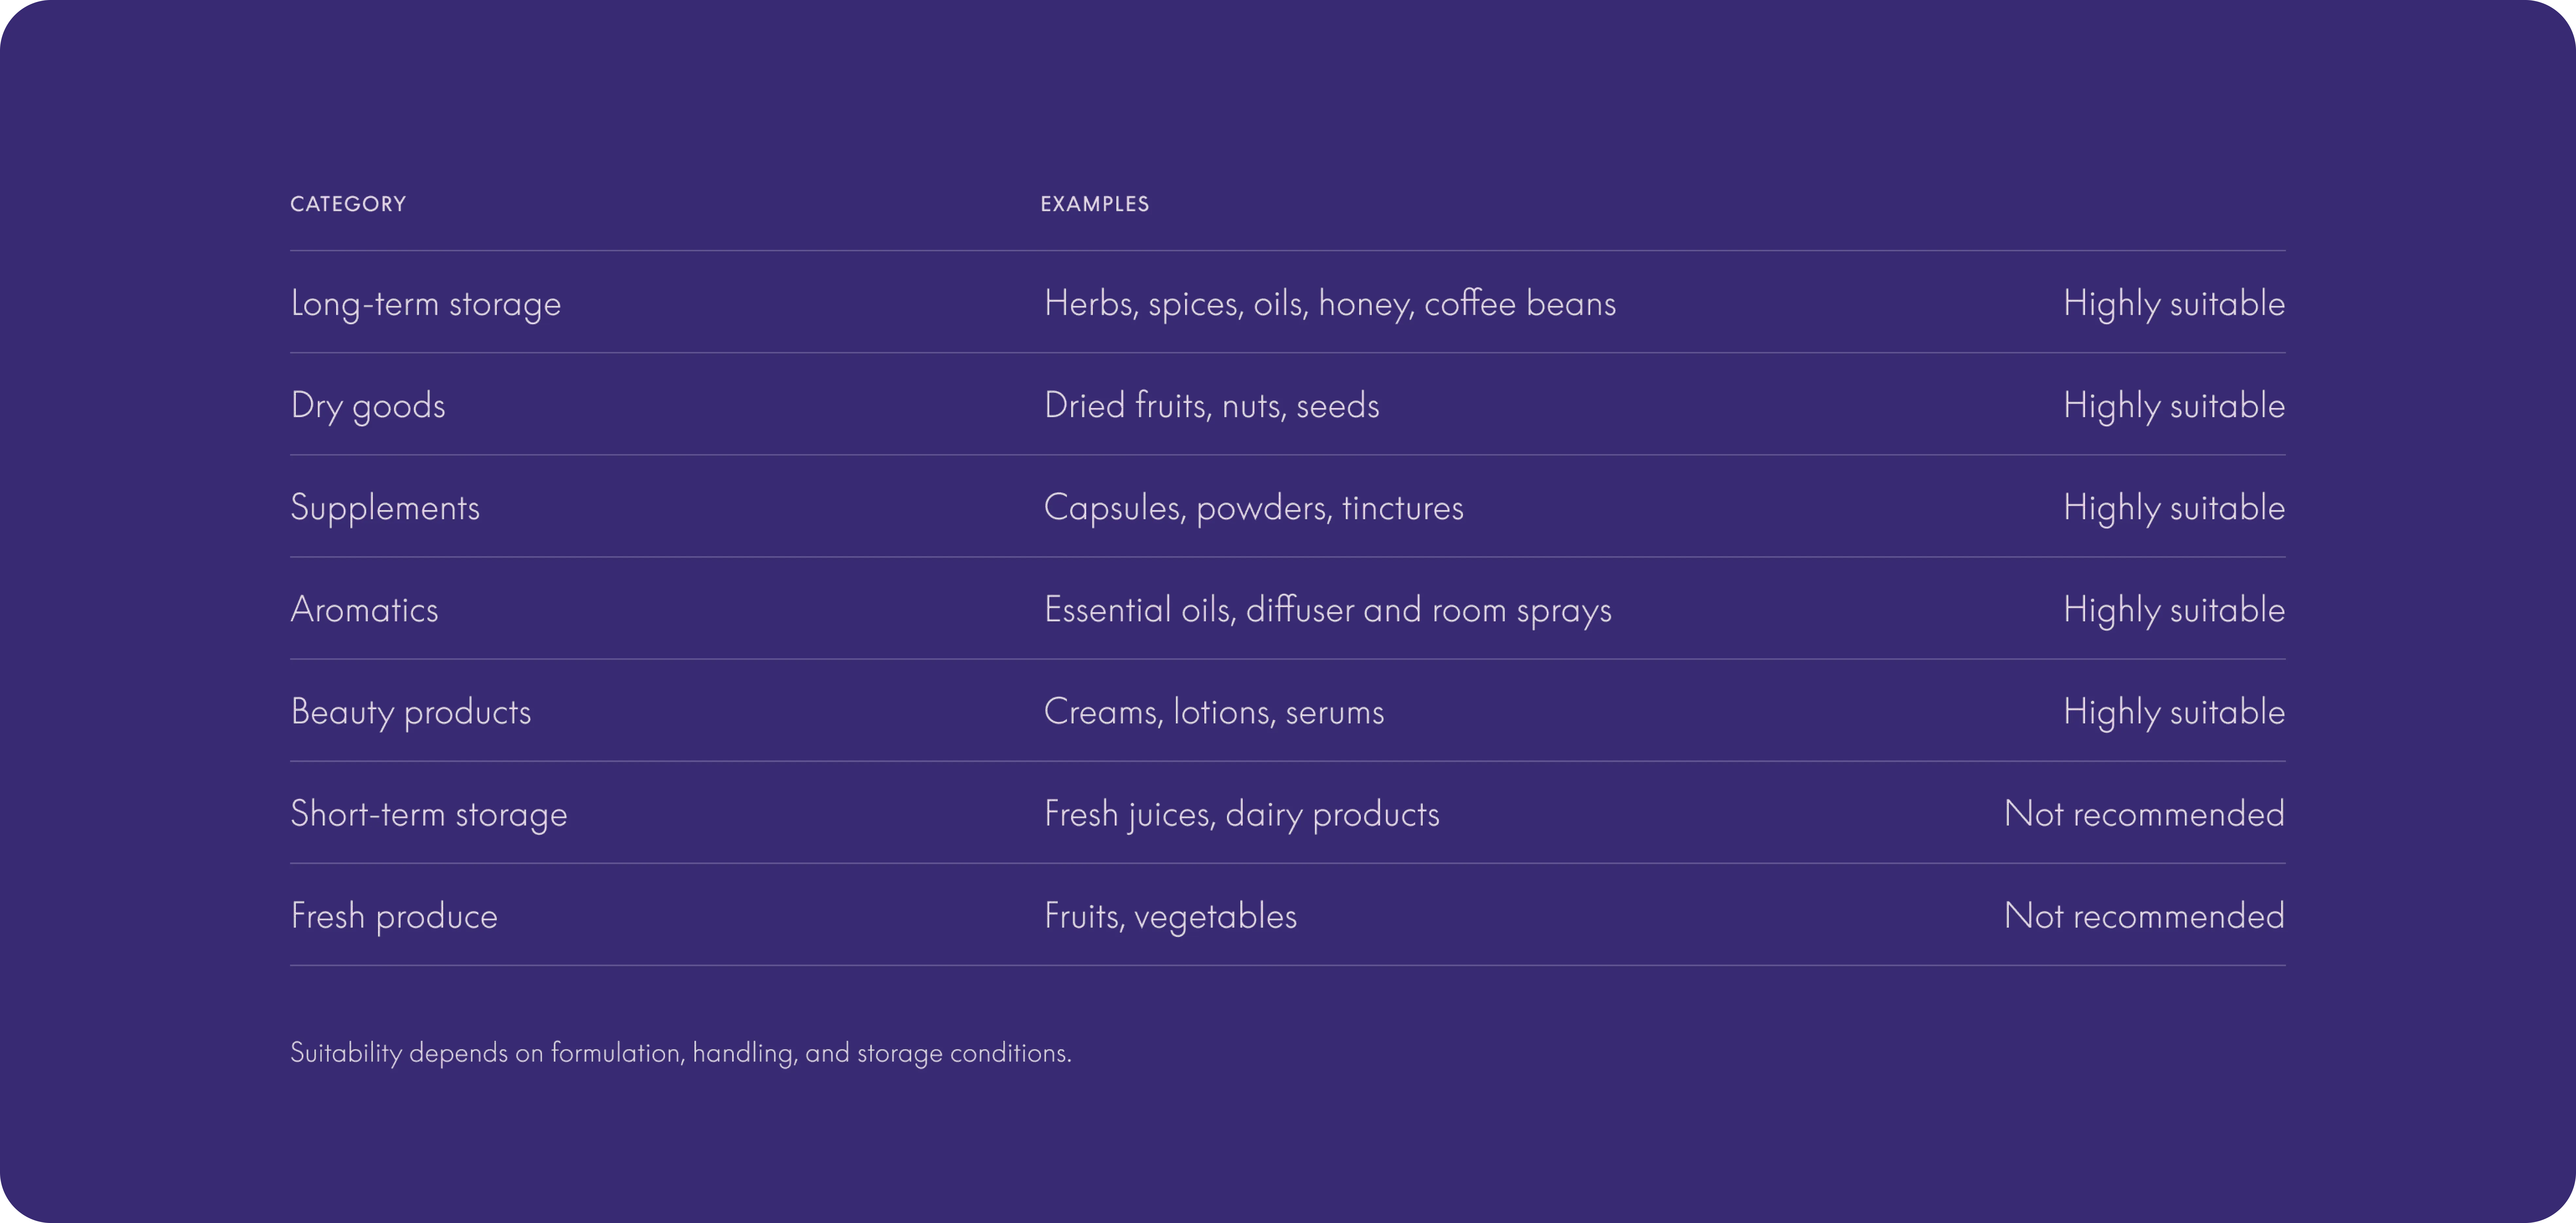Click 'Highly suitable' in Long-term storage row

pyautogui.click(x=2174, y=303)
